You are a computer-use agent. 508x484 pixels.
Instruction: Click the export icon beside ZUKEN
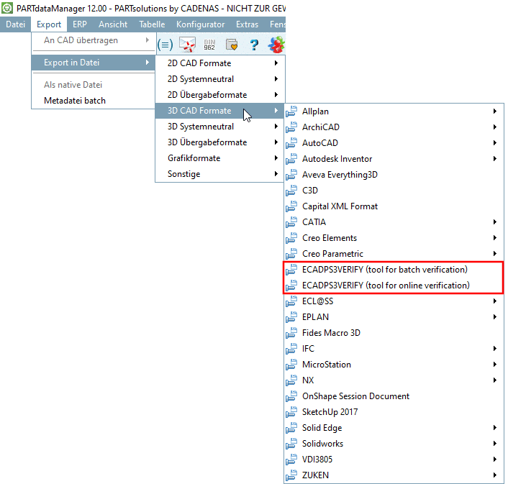click(291, 475)
